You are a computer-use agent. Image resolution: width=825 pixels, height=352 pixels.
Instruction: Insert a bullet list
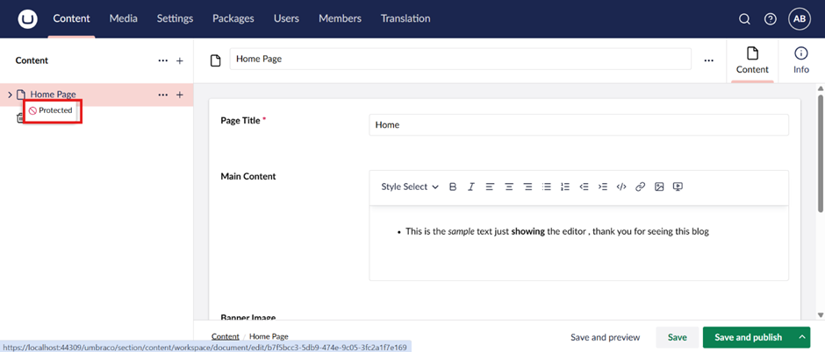547,187
